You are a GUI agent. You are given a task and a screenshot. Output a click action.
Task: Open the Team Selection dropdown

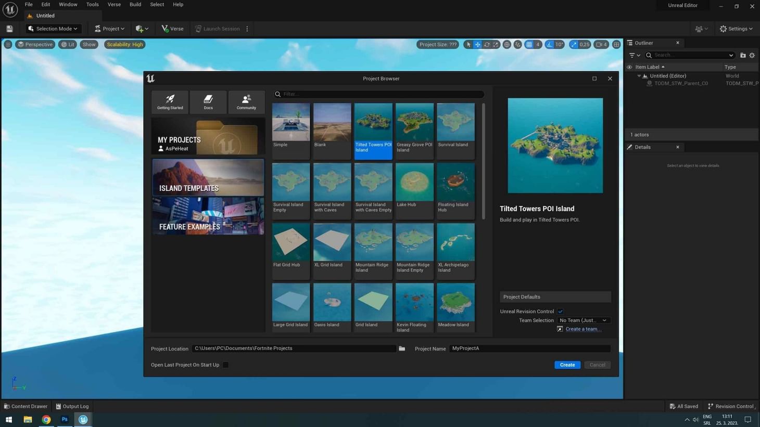(x=583, y=320)
